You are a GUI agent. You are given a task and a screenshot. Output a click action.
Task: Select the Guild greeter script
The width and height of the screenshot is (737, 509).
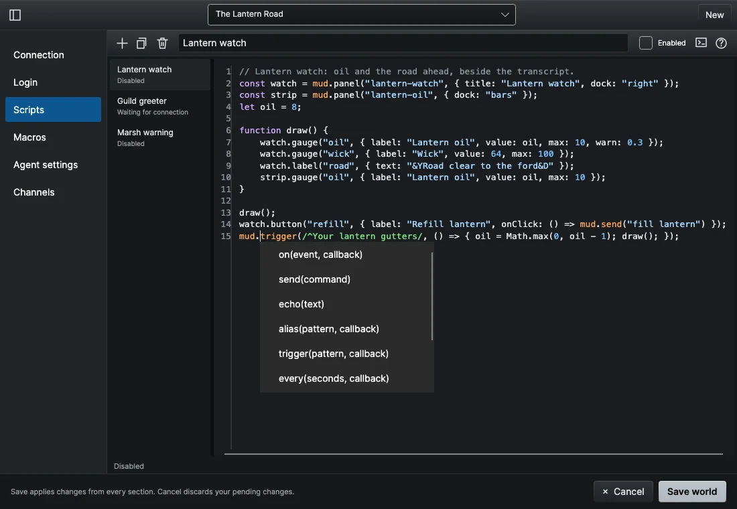[x=160, y=106]
